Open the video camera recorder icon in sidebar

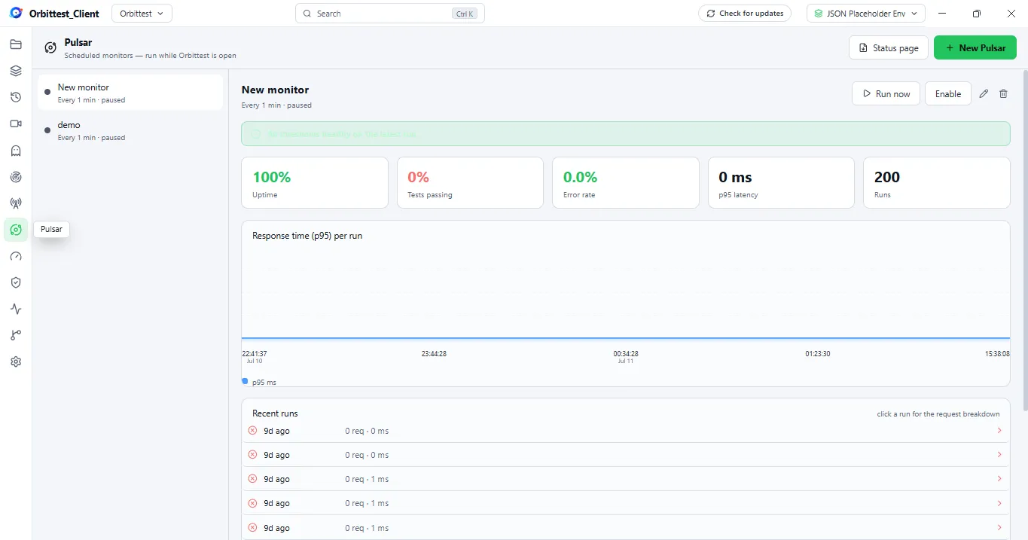pyautogui.click(x=16, y=124)
